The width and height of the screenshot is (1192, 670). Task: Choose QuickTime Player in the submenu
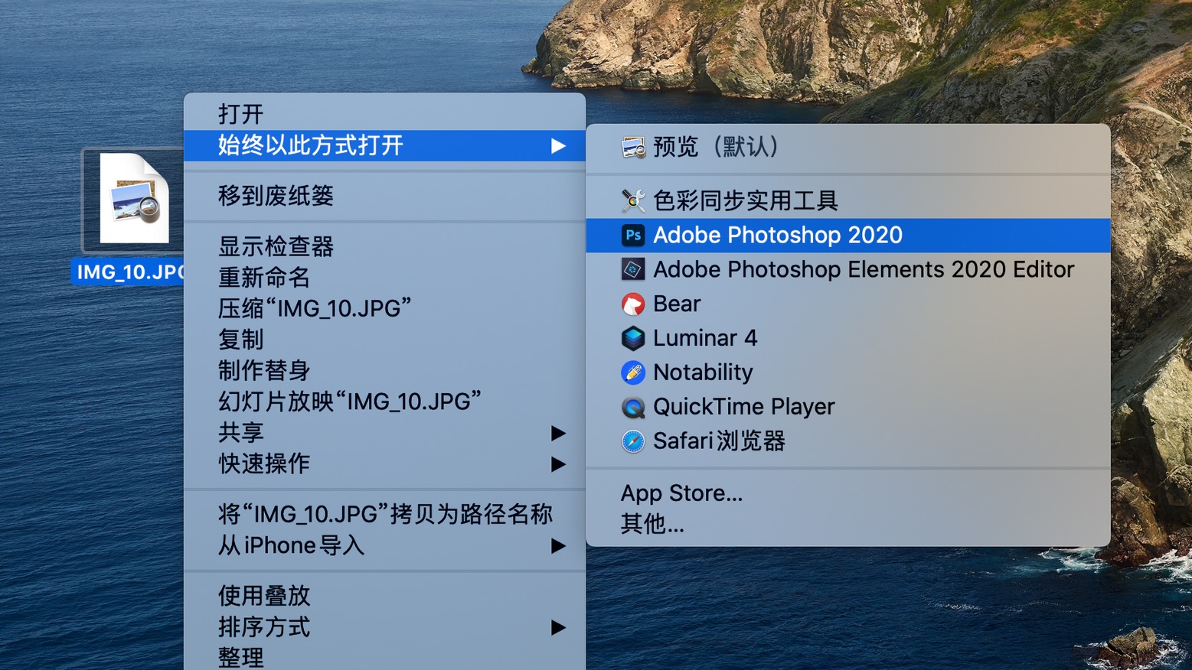point(848,407)
